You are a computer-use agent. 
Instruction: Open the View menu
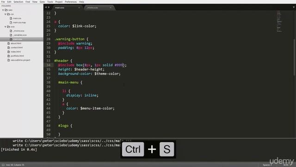click(35, 2)
